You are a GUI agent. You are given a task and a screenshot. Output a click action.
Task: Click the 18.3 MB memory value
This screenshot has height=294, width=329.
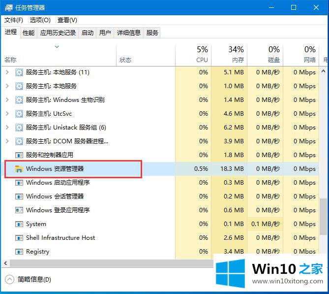click(x=232, y=169)
